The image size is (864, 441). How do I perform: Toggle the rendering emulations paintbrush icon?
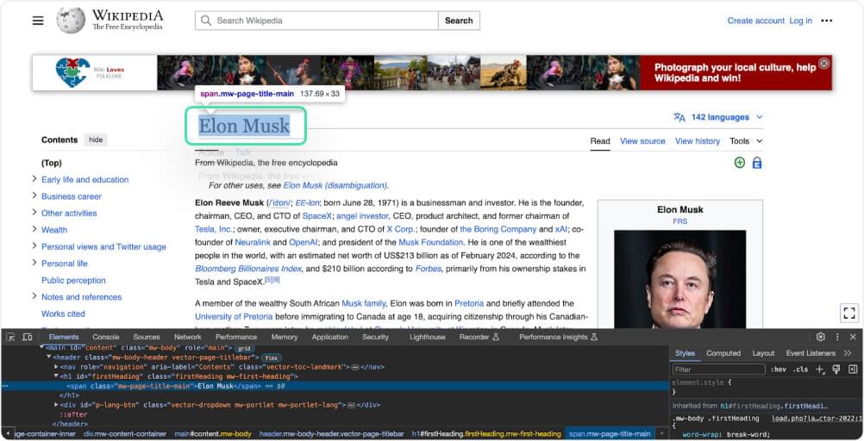click(x=836, y=370)
